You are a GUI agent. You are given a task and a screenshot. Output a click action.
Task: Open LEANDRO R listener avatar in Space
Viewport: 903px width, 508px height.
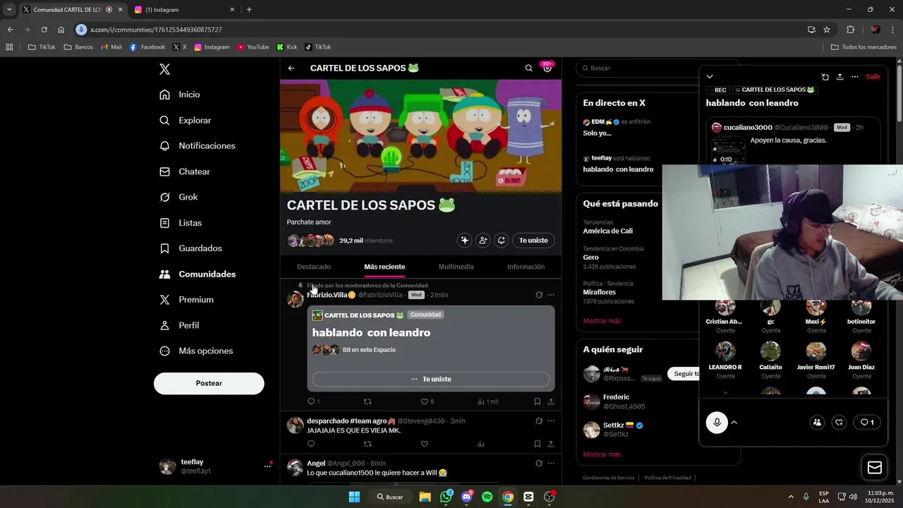click(725, 351)
